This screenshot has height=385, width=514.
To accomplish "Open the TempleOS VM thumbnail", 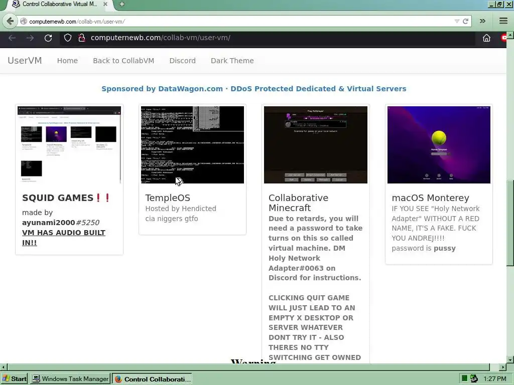I will click(192, 145).
